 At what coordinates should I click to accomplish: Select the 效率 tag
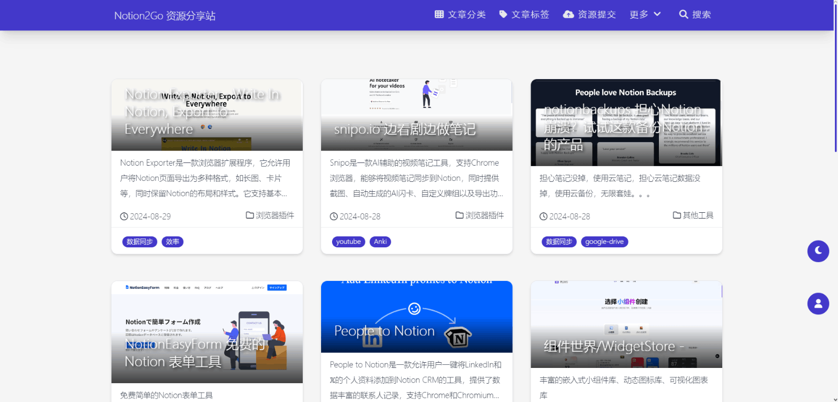(172, 242)
